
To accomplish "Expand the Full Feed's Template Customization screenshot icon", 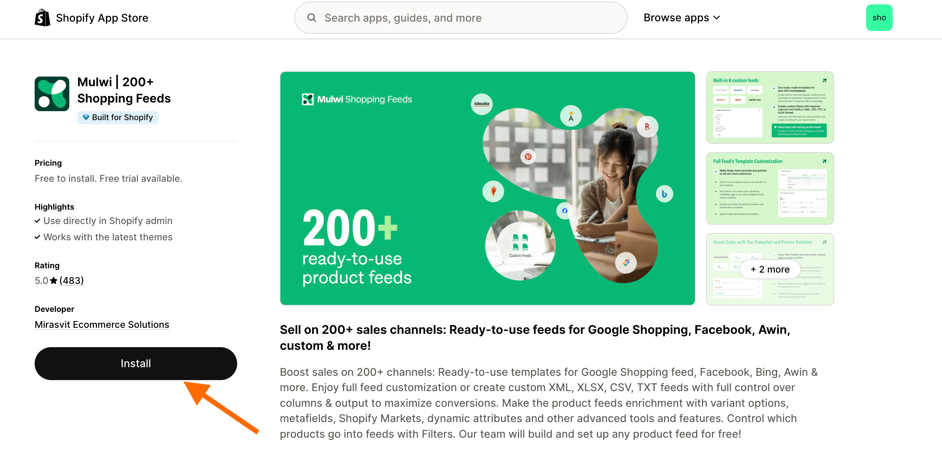I will coord(825,161).
